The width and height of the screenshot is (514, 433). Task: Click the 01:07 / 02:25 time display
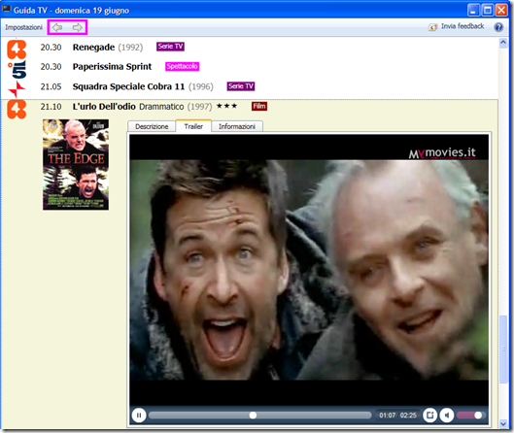point(397,416)
